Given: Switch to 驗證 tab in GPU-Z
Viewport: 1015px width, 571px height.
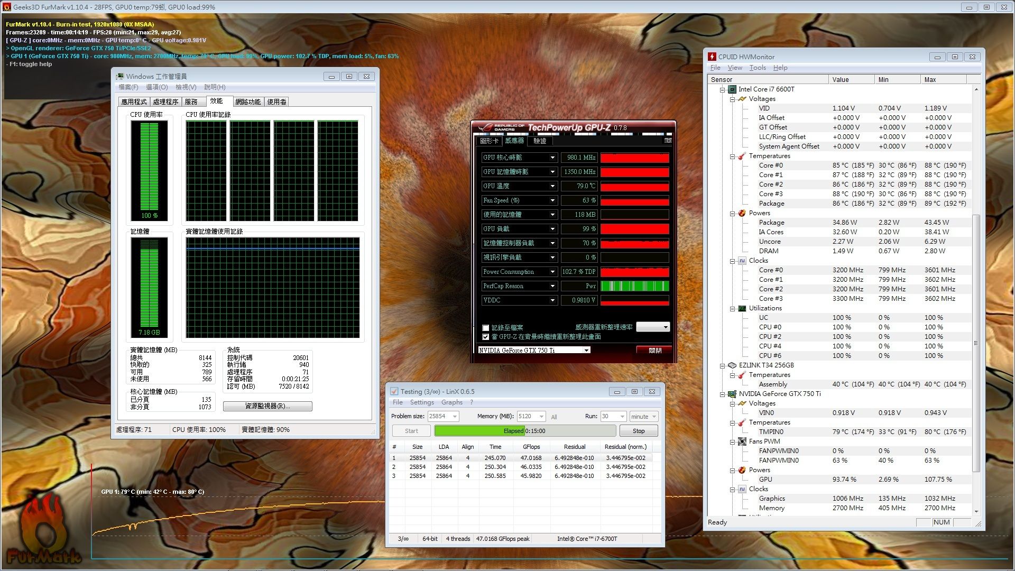Looking at the screenshot, I should [x=540, y=141].
